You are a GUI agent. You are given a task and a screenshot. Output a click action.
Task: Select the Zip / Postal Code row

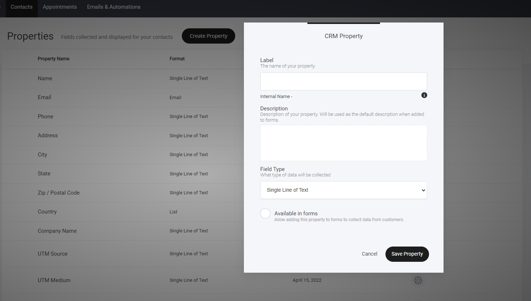pyautogui.click(x=58, y=193)
